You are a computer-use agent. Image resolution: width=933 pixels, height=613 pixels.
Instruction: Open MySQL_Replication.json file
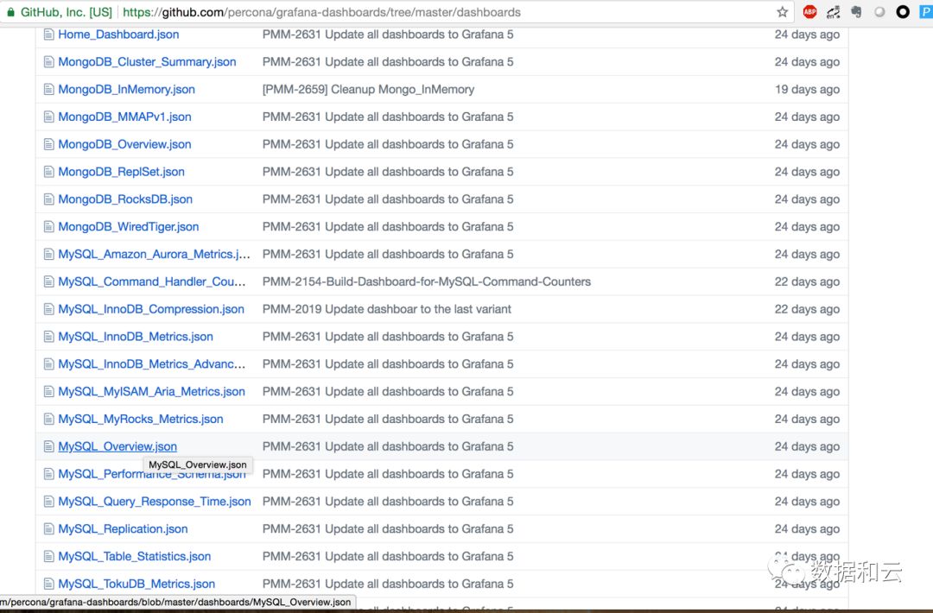[x=123, y=528]
